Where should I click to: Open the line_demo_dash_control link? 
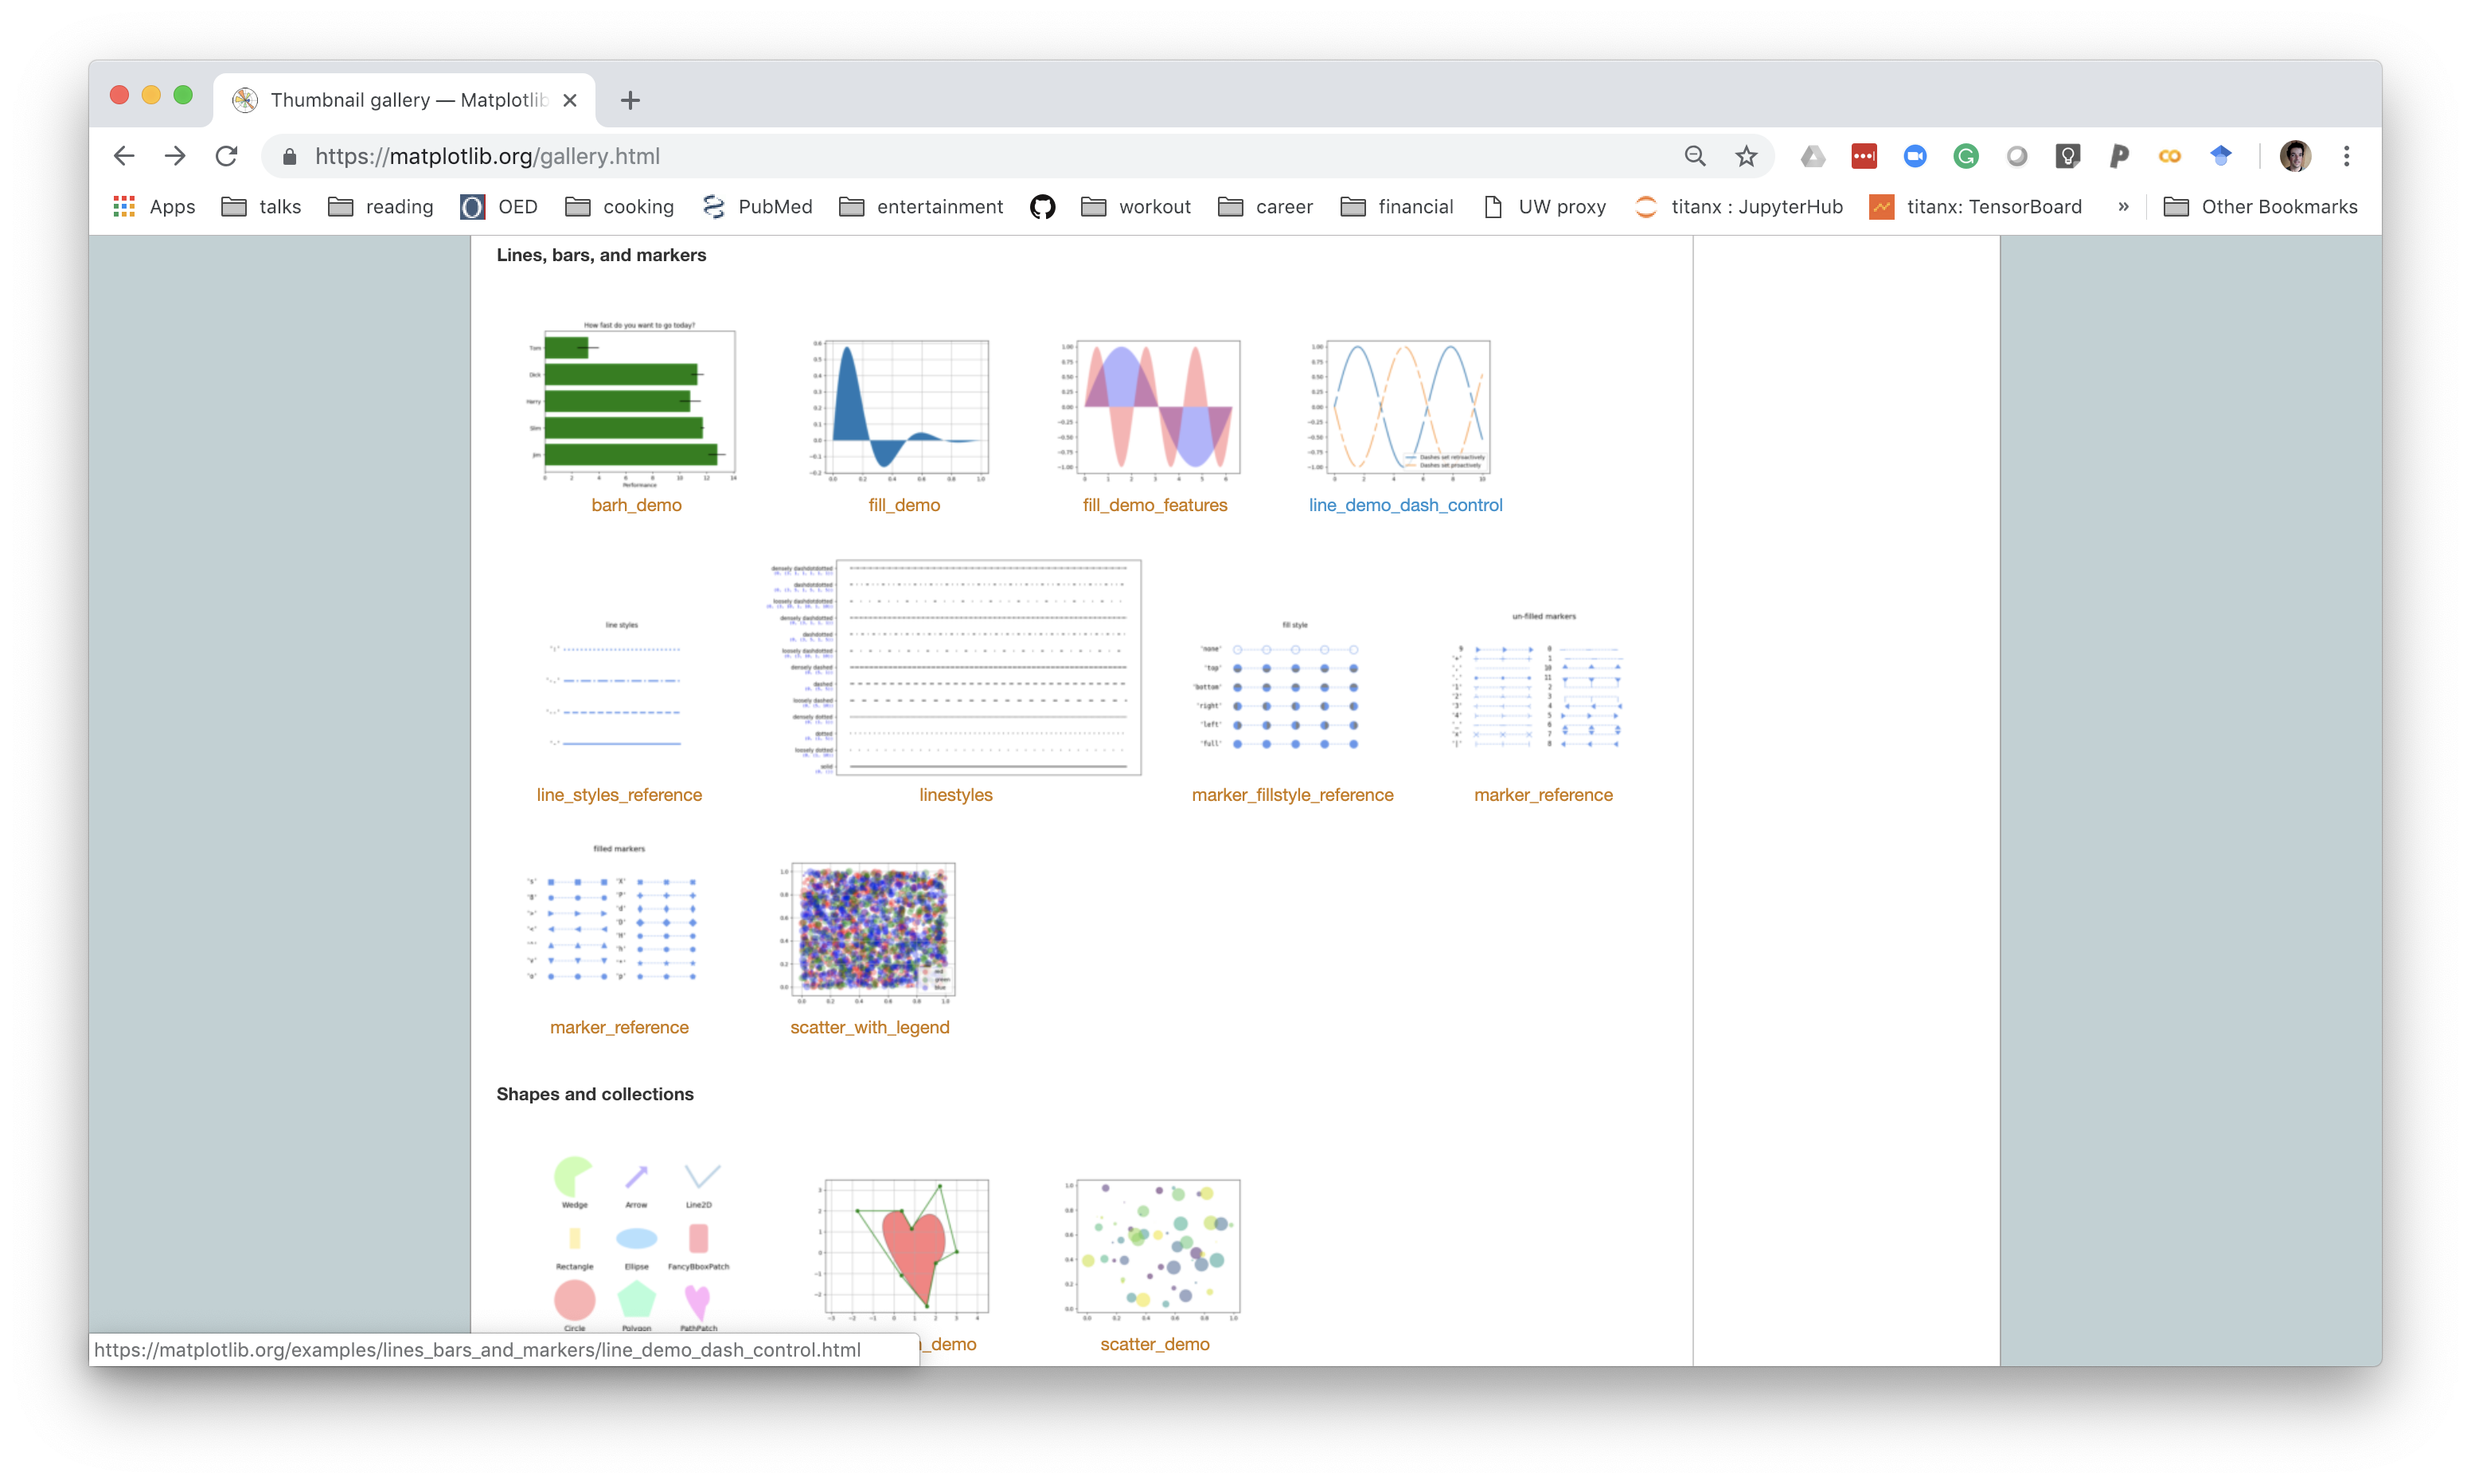coord(1405,505)
